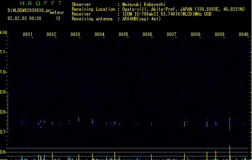The height and width of the screenshot is (160, 252).
Task: Click time marker 0038
Action: point(196,34)
